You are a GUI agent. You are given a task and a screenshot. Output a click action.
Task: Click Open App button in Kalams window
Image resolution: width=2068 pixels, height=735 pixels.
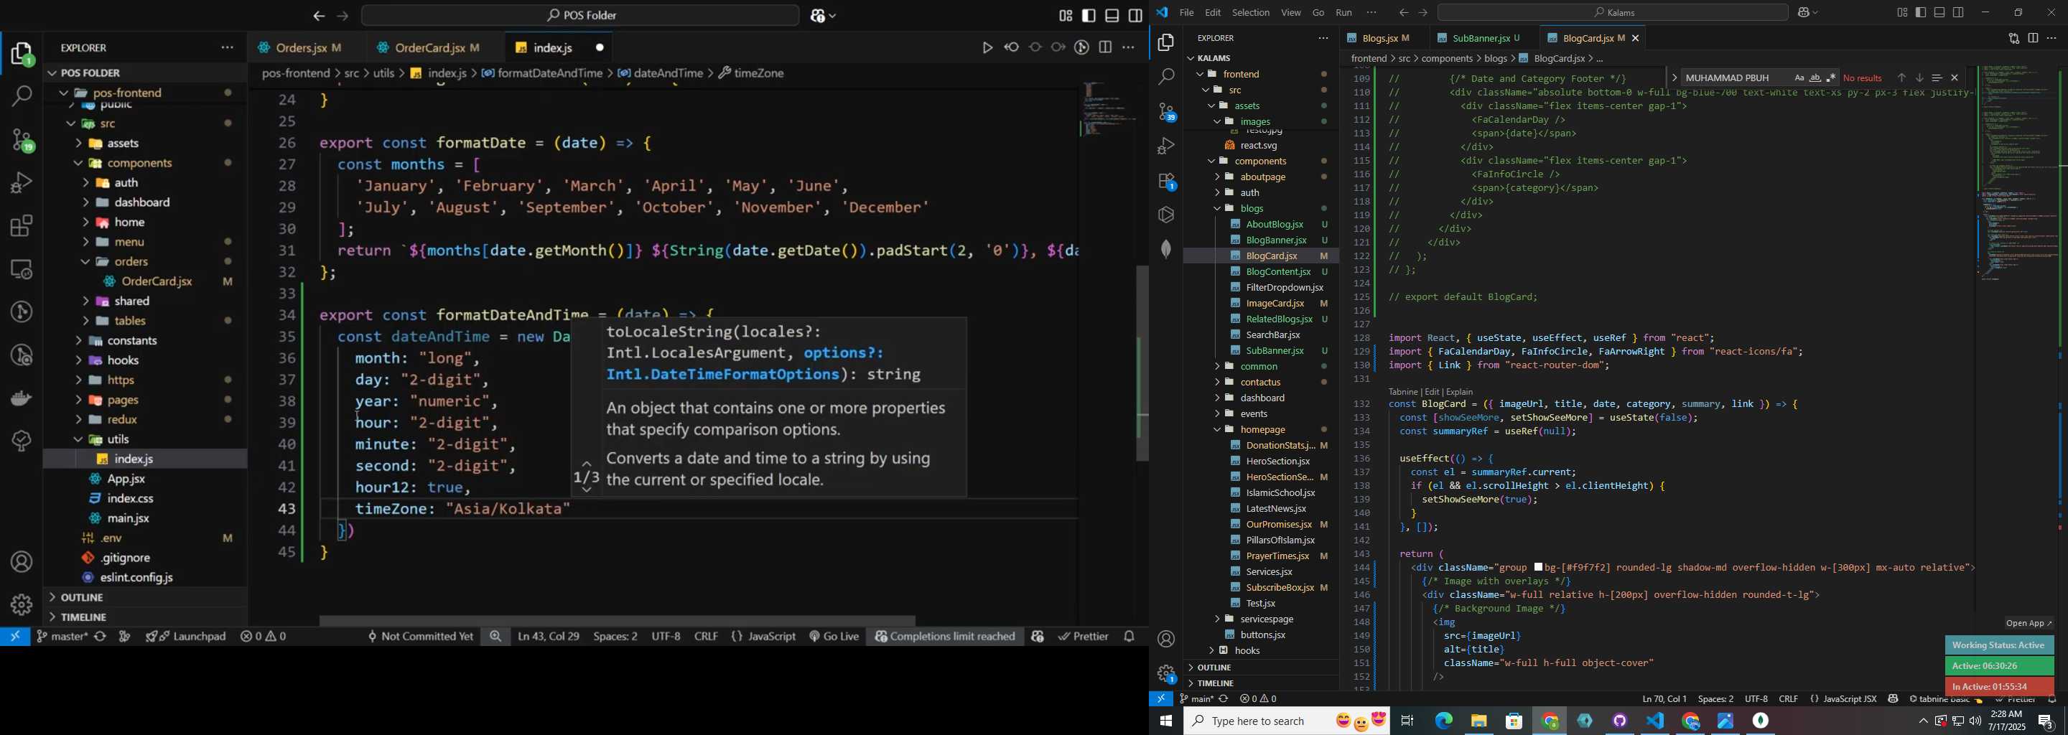pos(2029,624)
